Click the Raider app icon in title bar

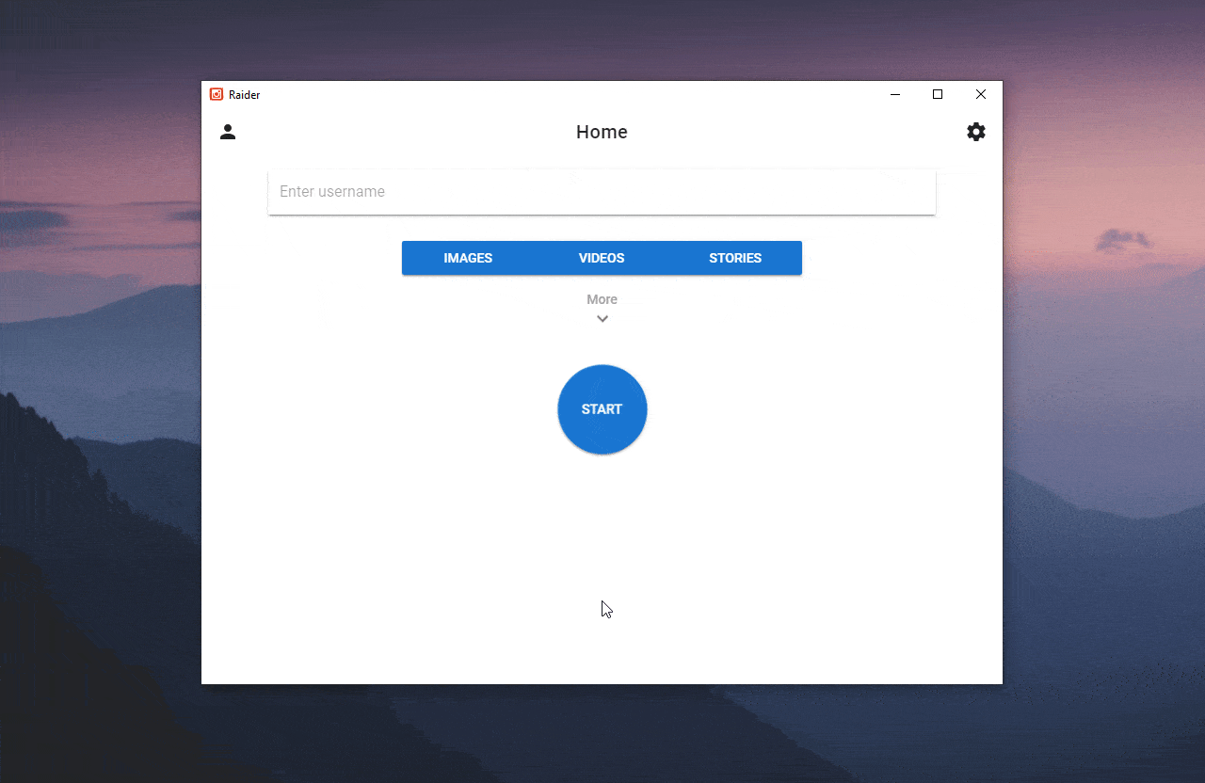(x=217, y=94)
